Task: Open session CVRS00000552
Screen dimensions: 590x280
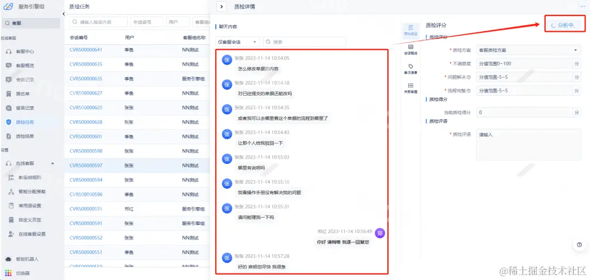Action: 86,238
